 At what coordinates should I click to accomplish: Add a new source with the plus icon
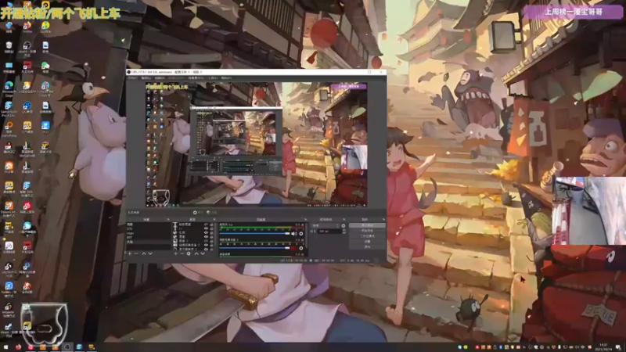click(175, 253)
